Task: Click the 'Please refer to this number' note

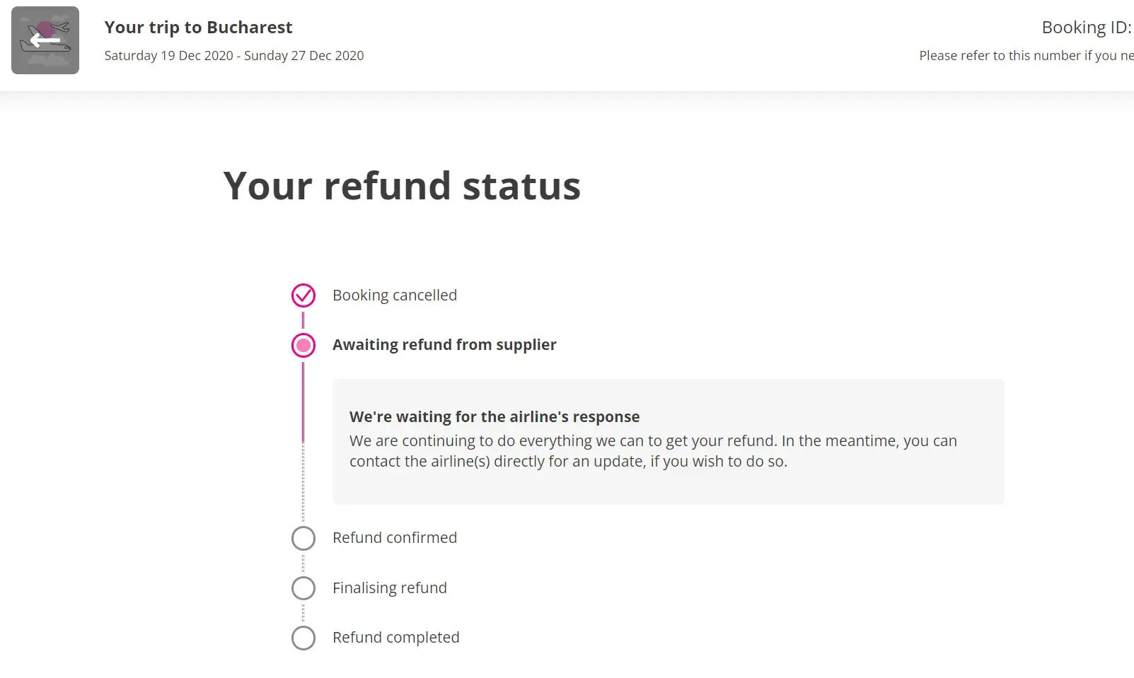Action: tap(1026, 56)
